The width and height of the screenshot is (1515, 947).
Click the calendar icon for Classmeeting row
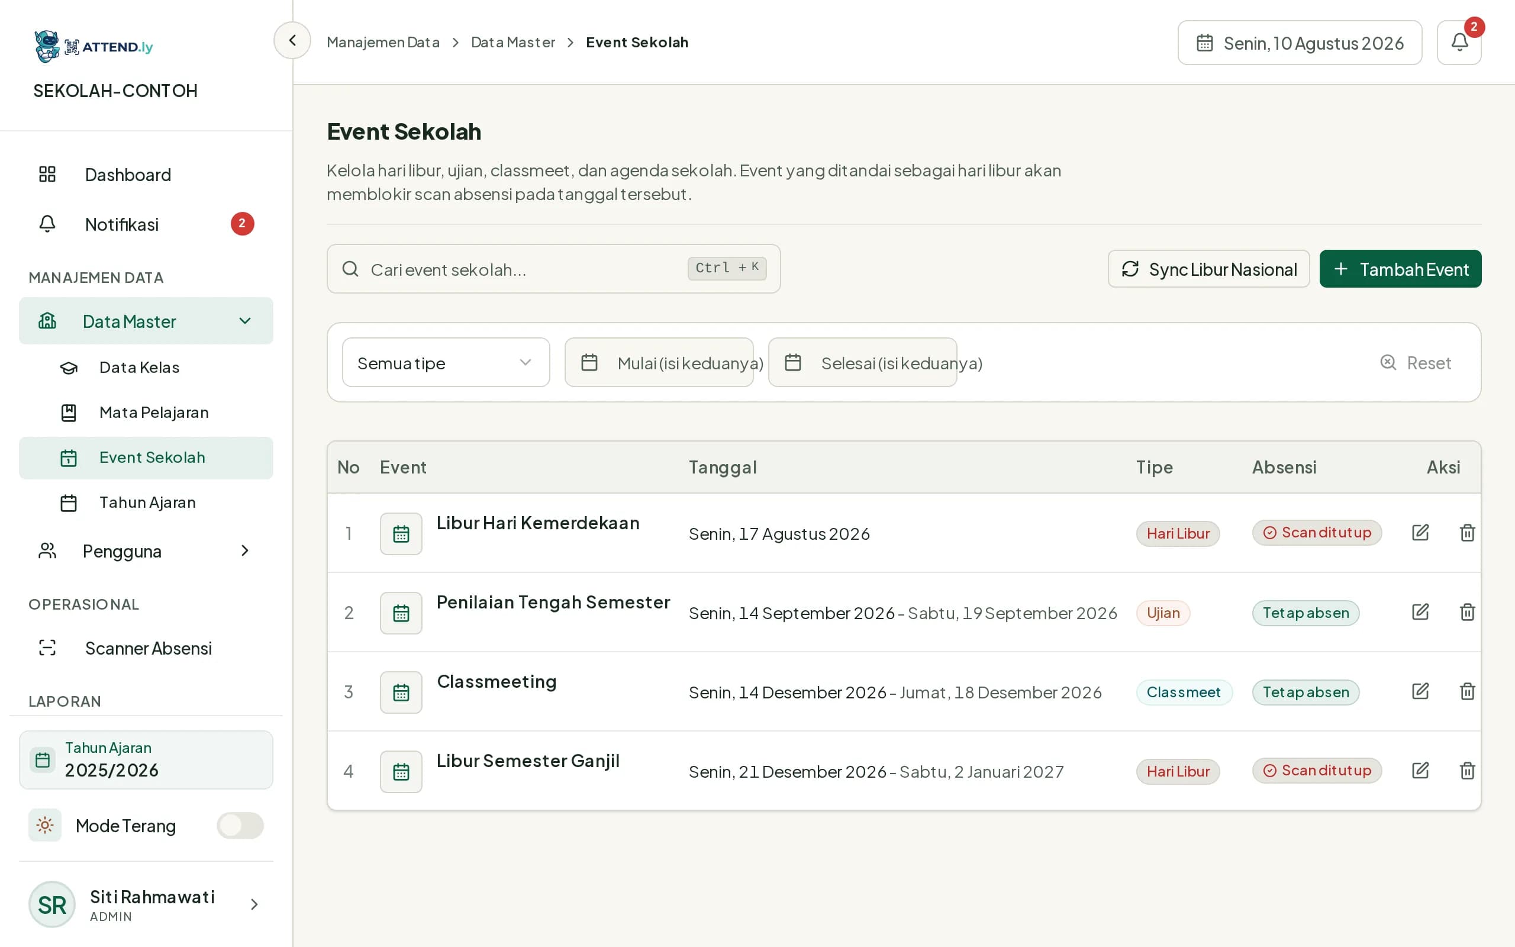401,692
